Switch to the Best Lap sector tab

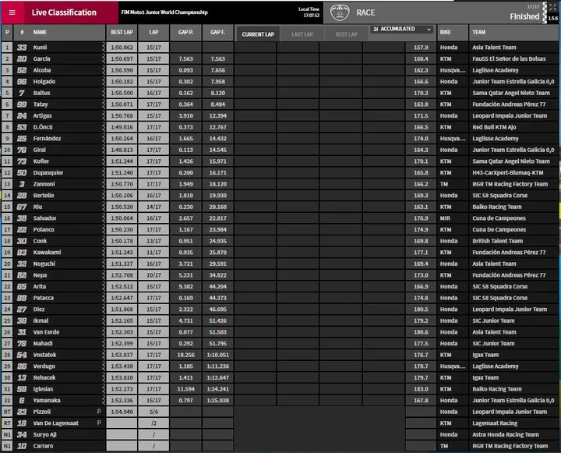tap(346, 34)
